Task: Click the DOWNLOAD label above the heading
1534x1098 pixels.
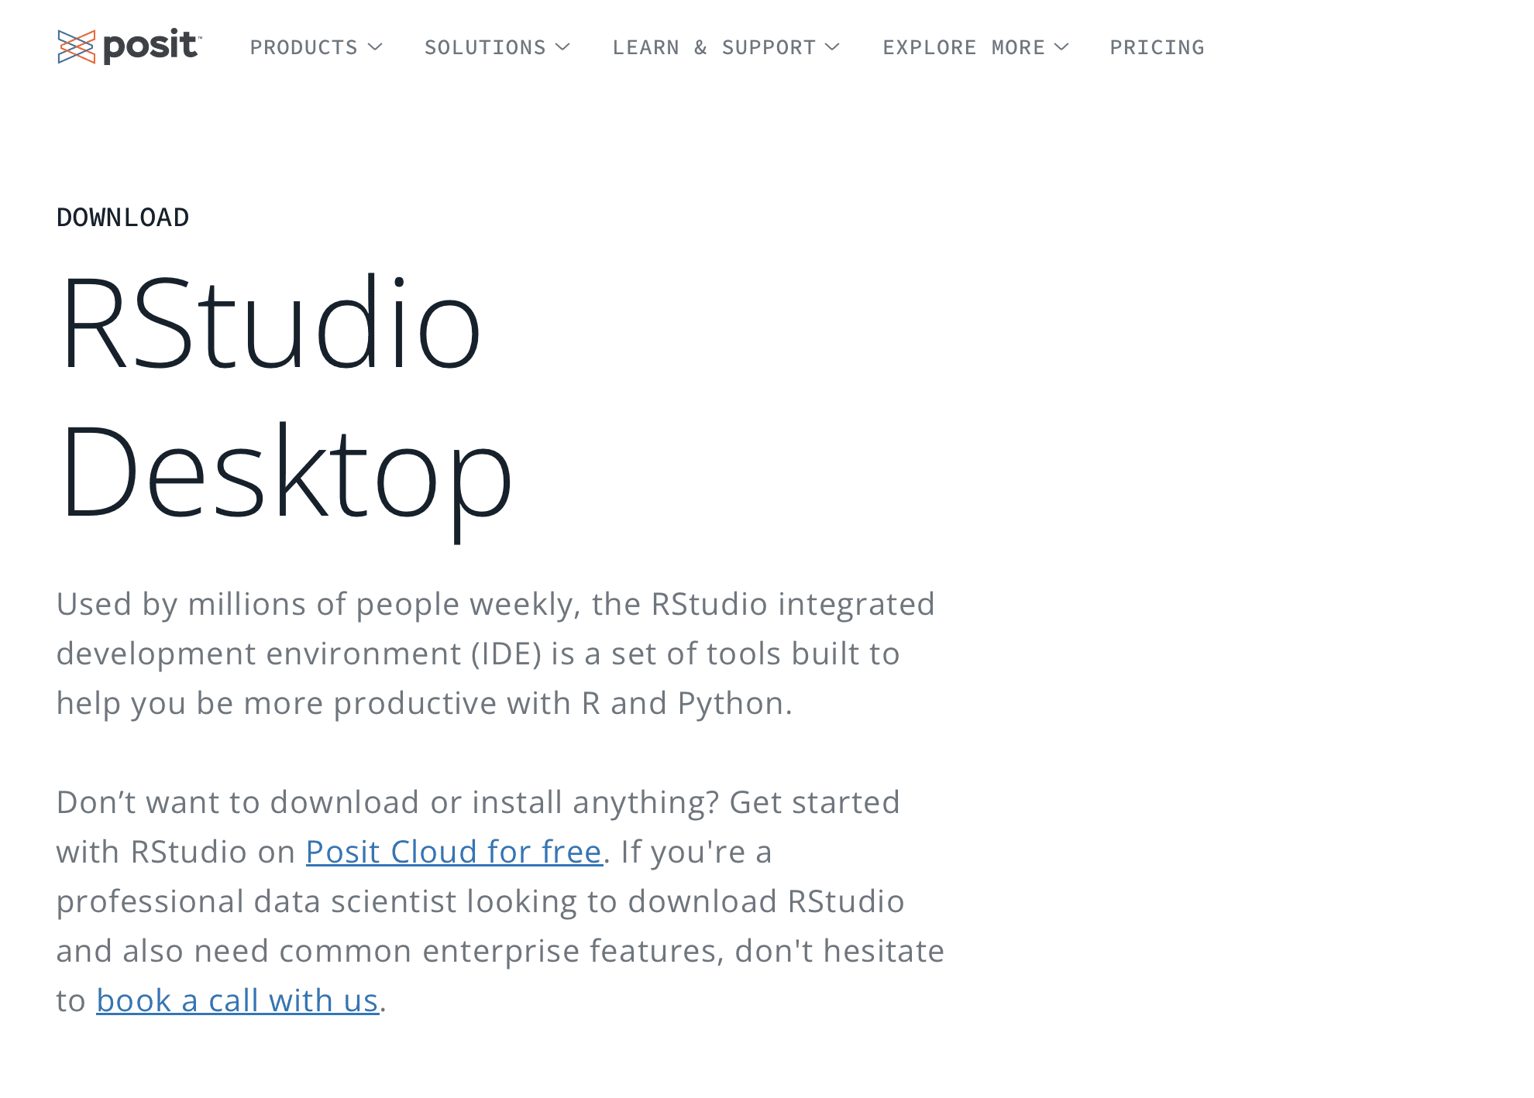Action: click(x=122, y=218)
